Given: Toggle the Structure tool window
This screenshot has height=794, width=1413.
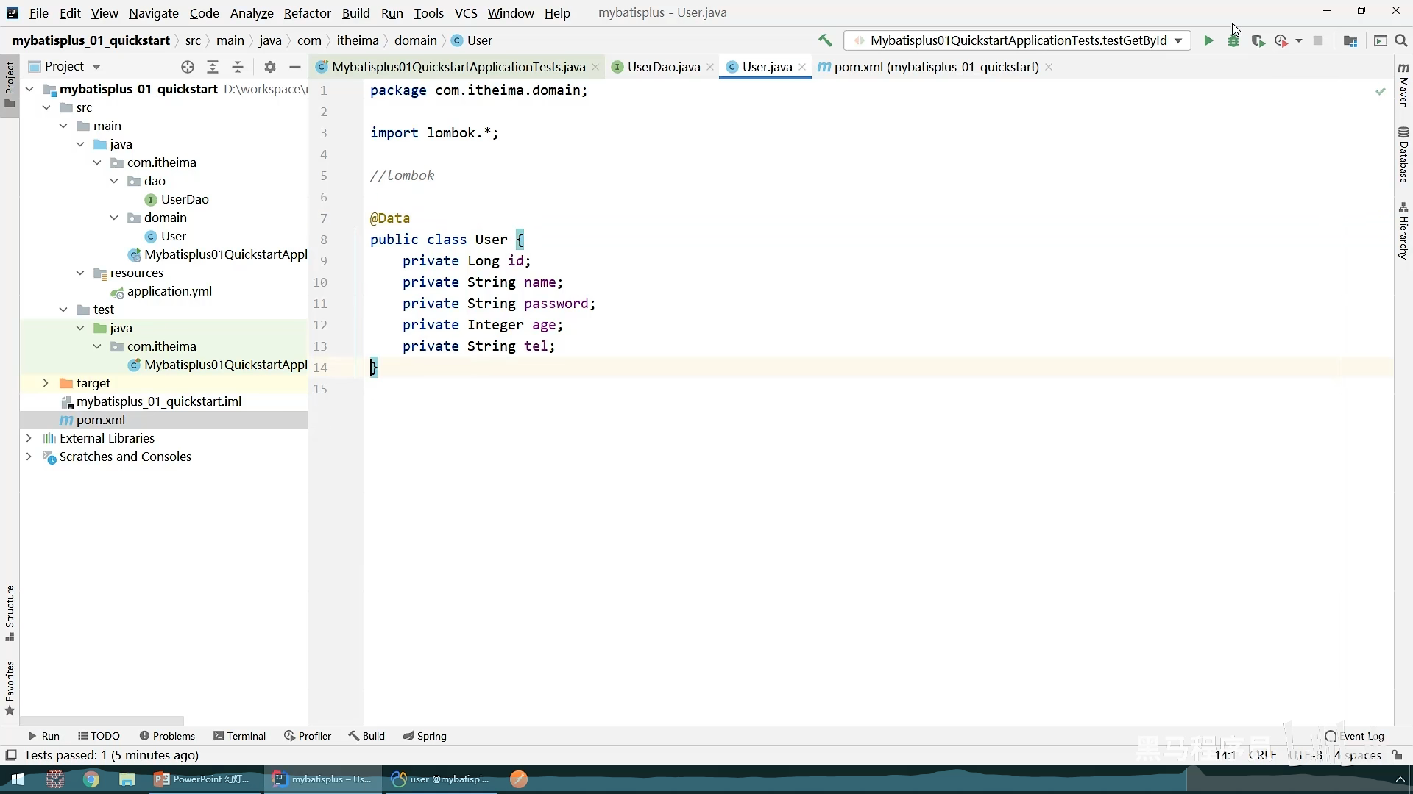Looking at the screenshot, I should 10,612.
